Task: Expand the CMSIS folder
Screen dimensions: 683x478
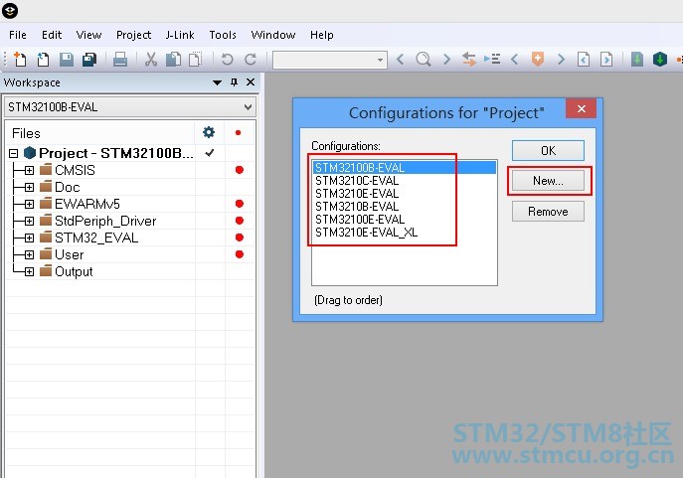Action: 29,170
